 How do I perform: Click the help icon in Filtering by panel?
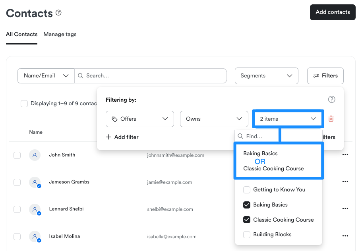pyautogui.click(x=331, y=99)
